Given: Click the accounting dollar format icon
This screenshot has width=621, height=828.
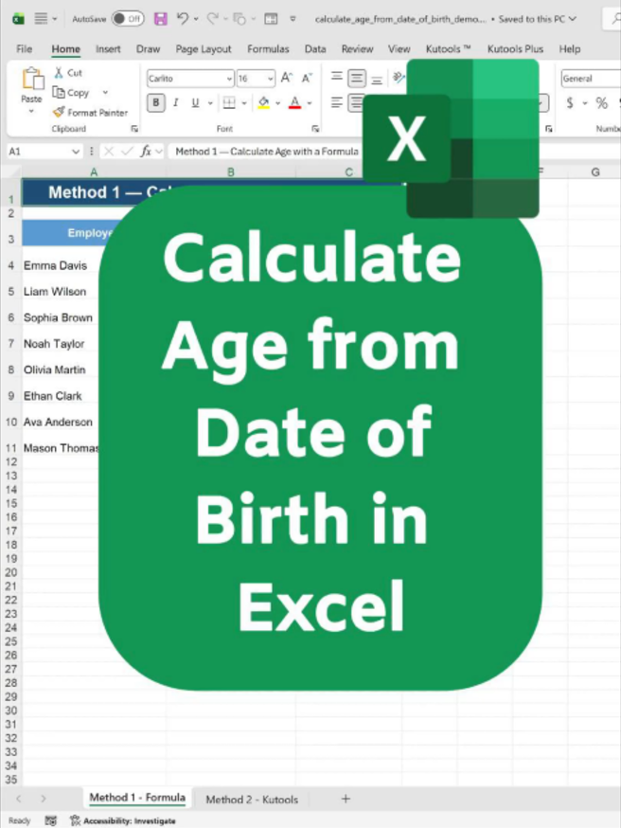Looking at the screenshot, I should 570,102.
